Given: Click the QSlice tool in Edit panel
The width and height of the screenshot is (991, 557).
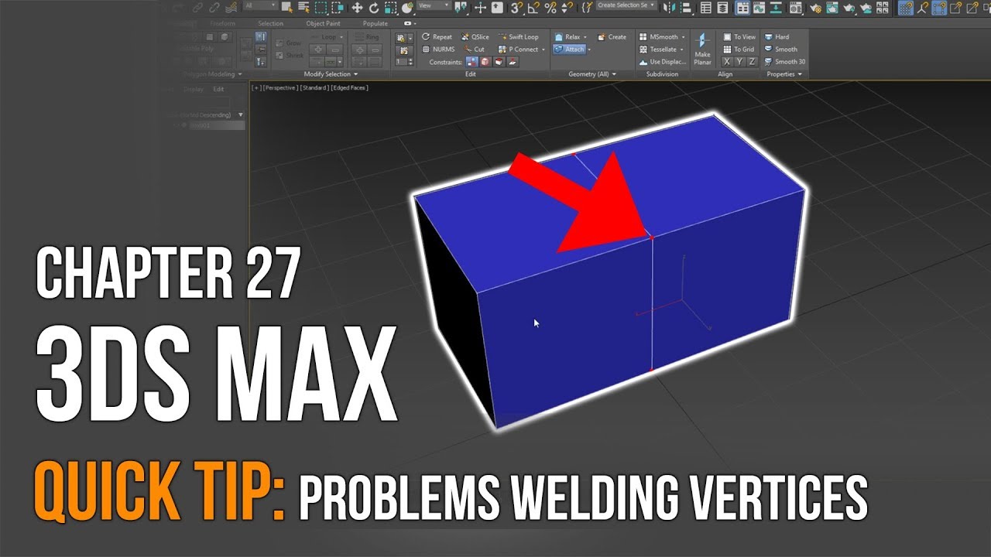Looking at the screenshot, I should [x=475, y=37].
